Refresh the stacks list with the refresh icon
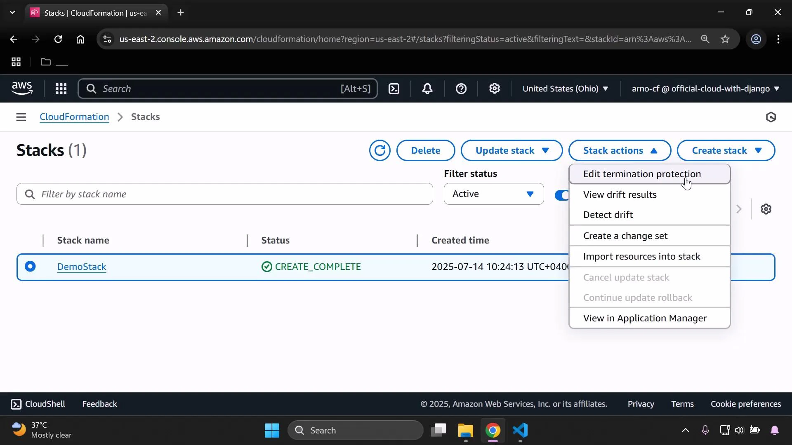 click(x=379, y=150)
